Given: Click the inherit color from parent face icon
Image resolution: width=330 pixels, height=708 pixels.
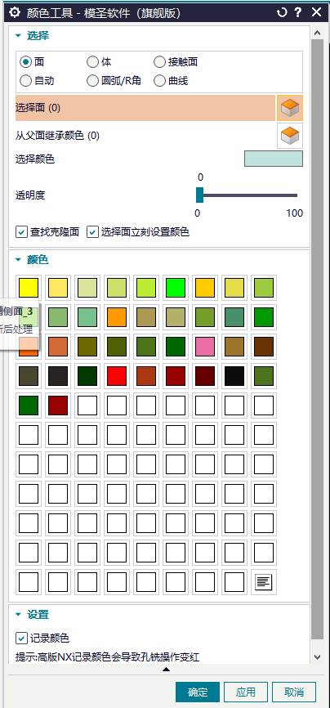Looking at the screenshot, I should (x=290, y=136).
